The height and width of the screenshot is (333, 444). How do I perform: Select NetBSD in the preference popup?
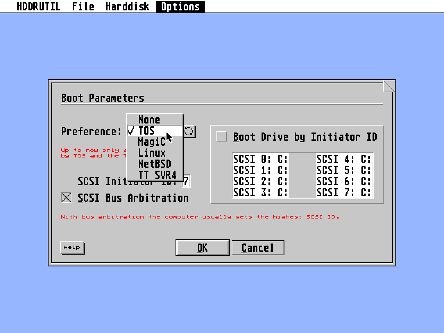click(154, 164)
